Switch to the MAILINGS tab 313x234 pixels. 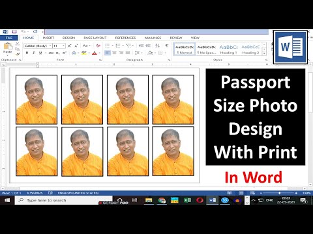(x=153, y=38)
